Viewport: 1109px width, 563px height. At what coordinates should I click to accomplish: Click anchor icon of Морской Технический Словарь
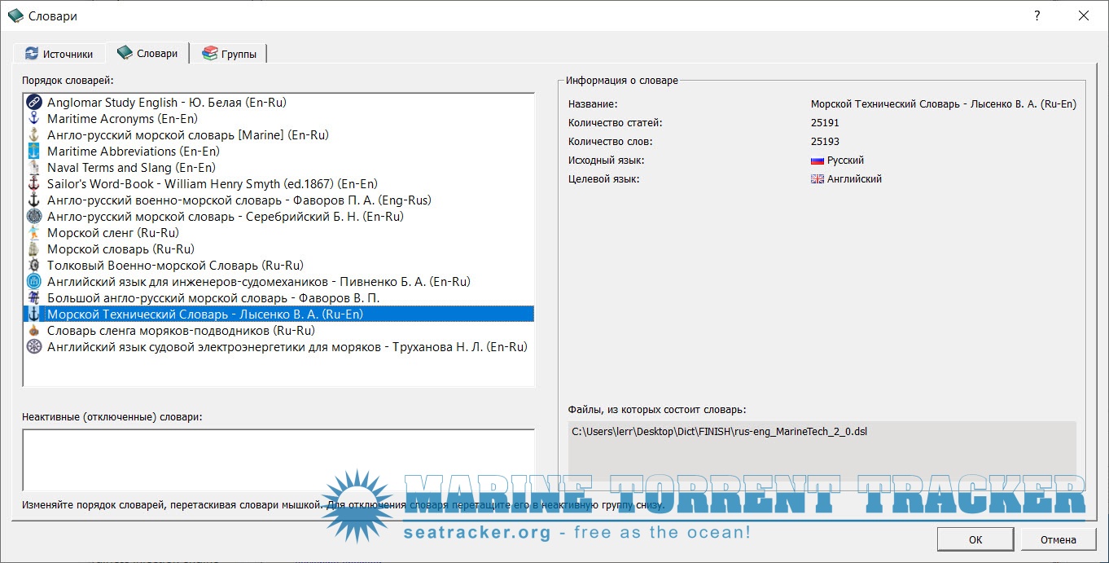tap(33, 314)
